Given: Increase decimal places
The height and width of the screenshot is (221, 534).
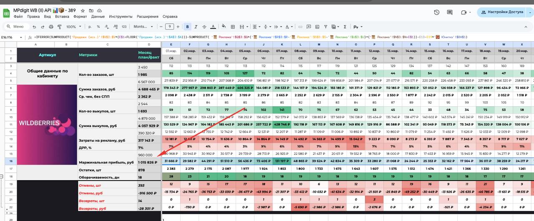Looking at the screenshot, I should (115, 27).
